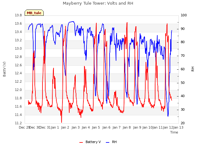Click the Jan 8 date tick label
Screen dimensions: 197x148
tap(127, 127)
